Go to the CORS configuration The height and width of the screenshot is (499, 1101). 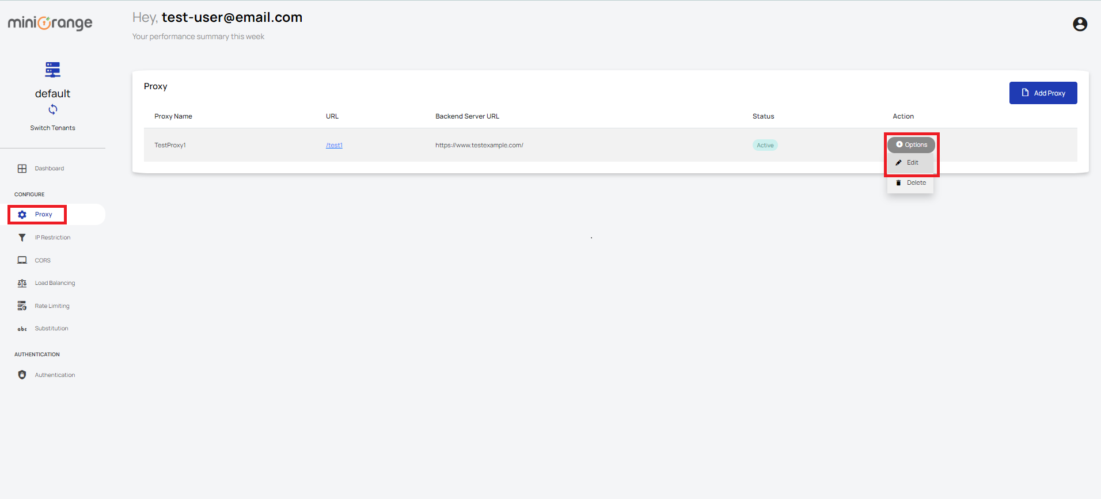(x=43, y=261)
